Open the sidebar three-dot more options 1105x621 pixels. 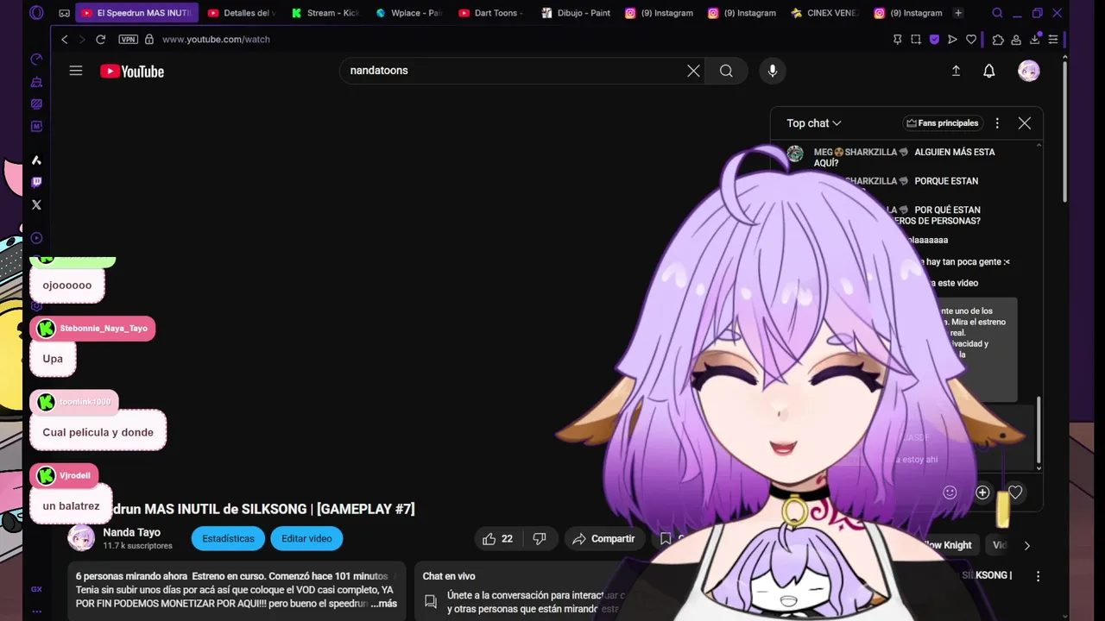36,611
